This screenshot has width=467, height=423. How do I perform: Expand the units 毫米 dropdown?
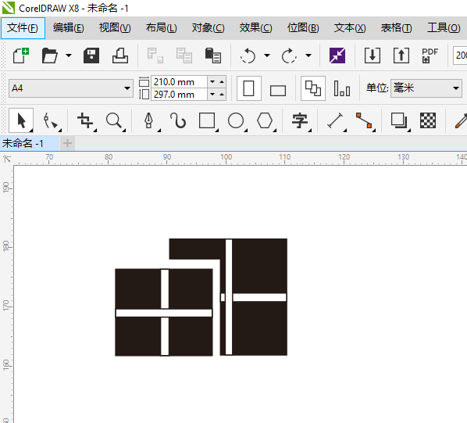click(426, 88)
